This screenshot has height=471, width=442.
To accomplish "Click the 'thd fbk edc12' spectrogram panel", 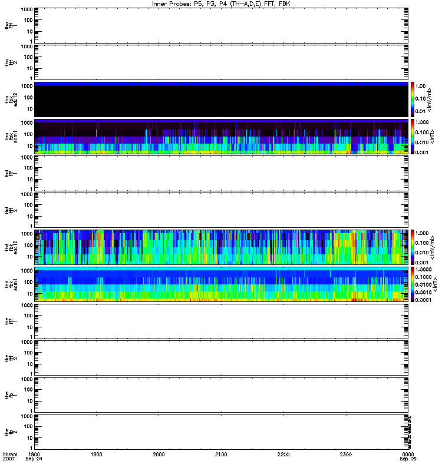I will 221,247.
